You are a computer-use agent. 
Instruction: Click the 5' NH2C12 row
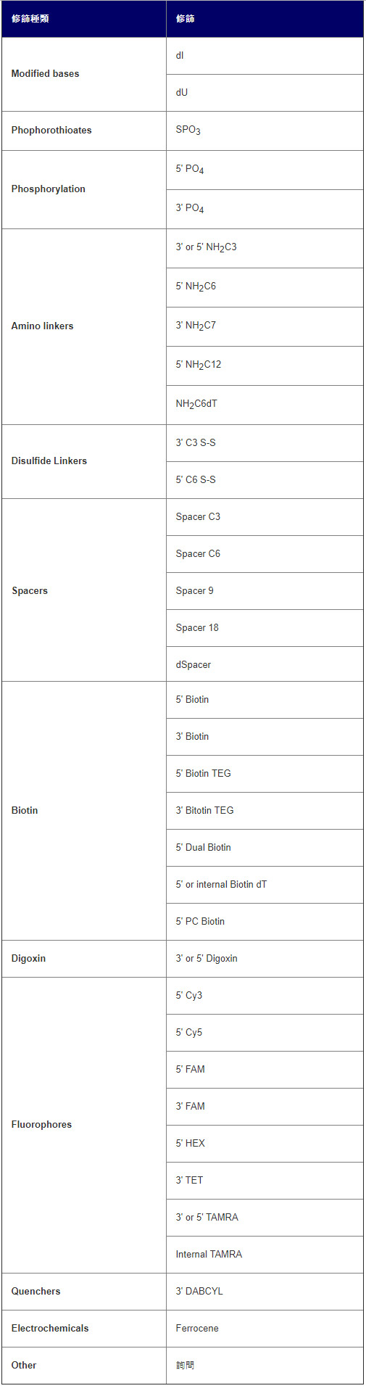(x=265, y=366)
